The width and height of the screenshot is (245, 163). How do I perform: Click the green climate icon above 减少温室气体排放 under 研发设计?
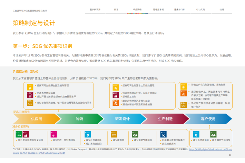point(136,134)
